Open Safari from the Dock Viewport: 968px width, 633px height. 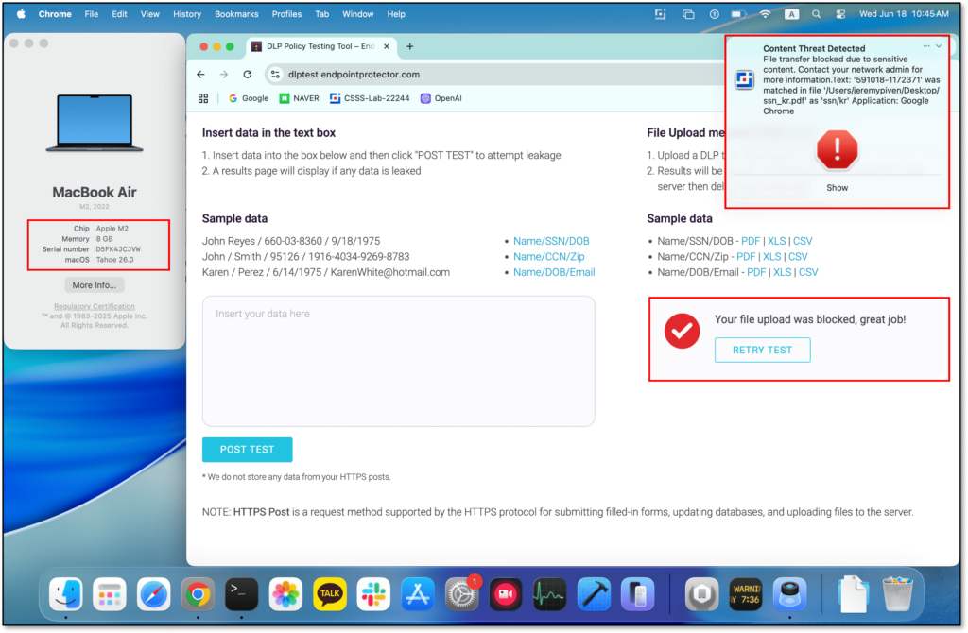coord(153,594)
